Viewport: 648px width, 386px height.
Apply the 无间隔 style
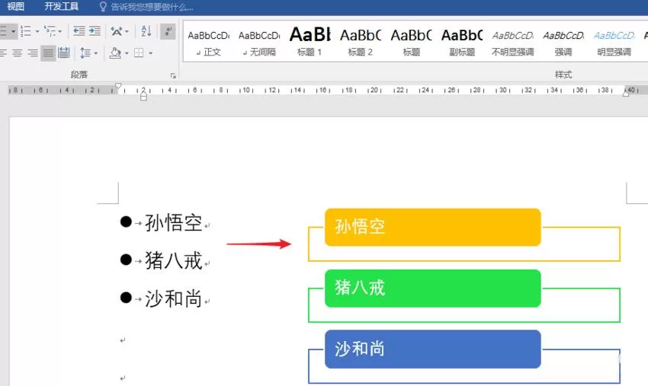pyautogui.click(x=259, y=43)
